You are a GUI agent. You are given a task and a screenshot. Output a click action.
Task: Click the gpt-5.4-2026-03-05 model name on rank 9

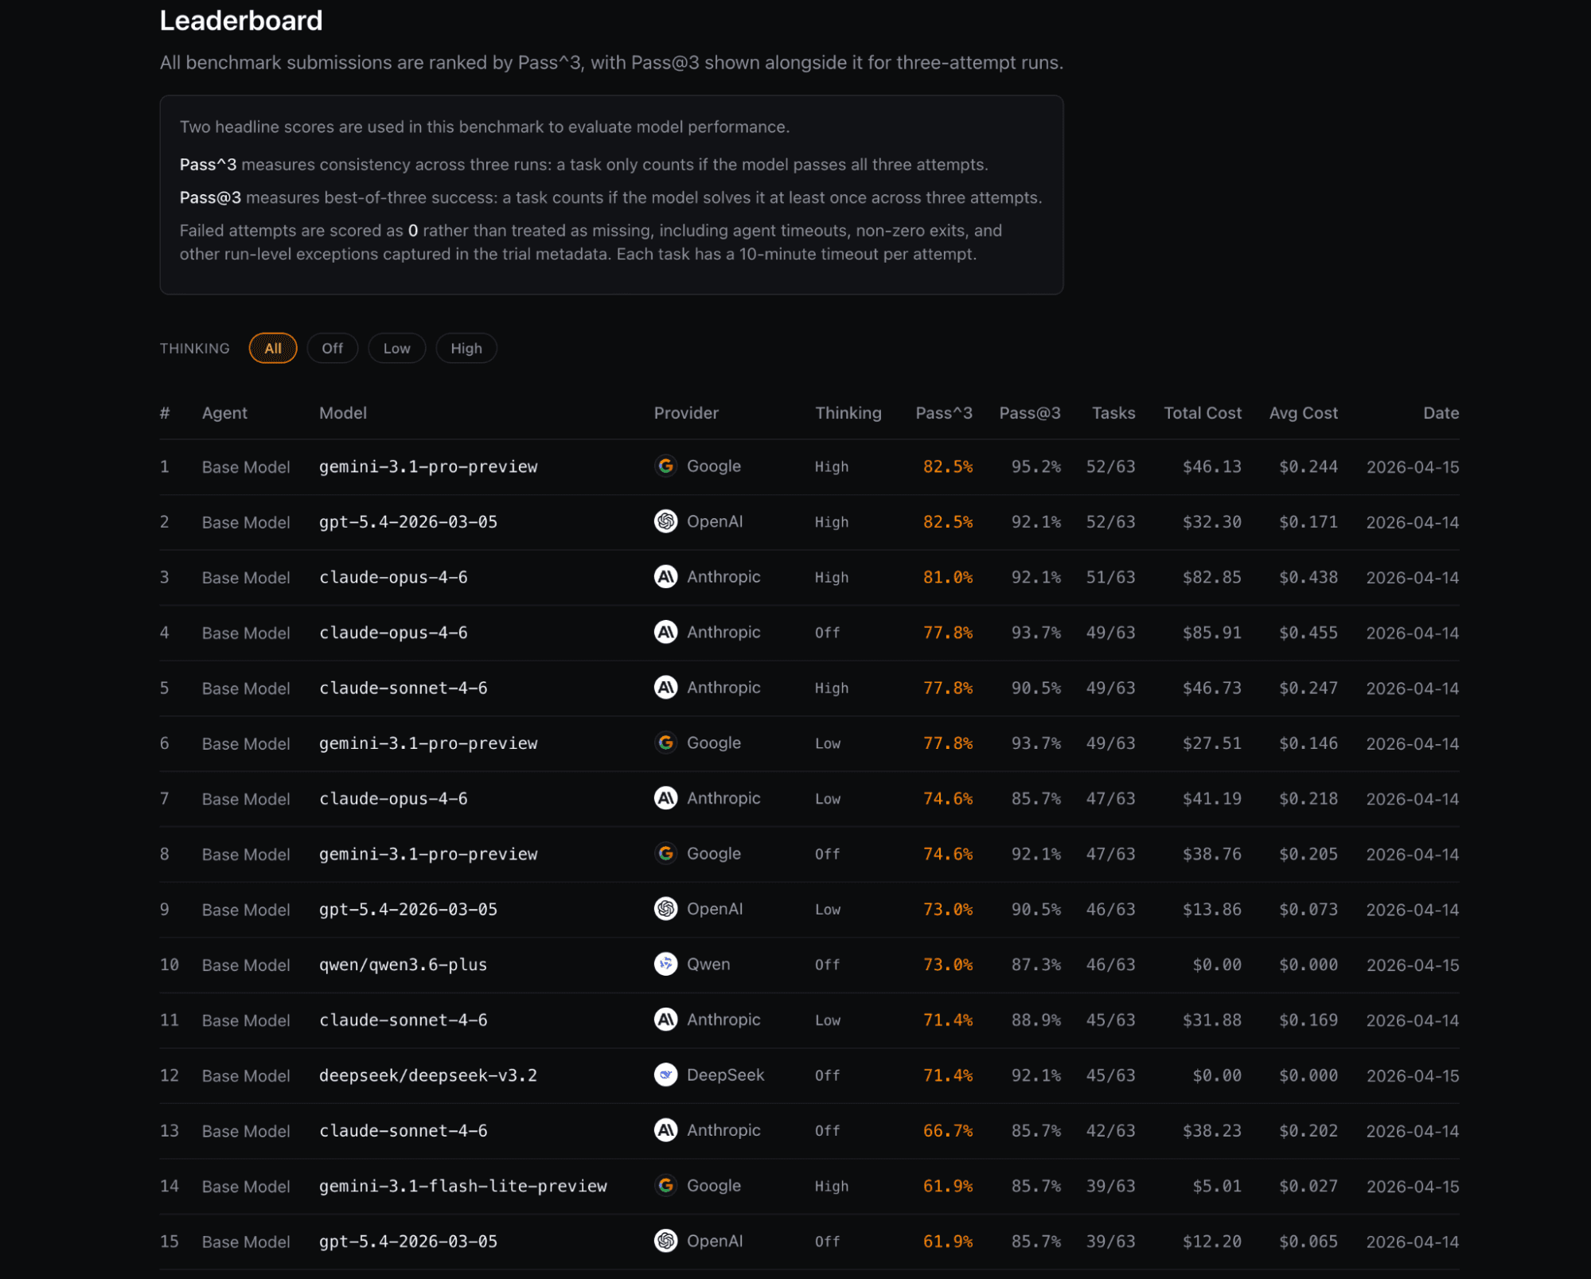point(408,909)
